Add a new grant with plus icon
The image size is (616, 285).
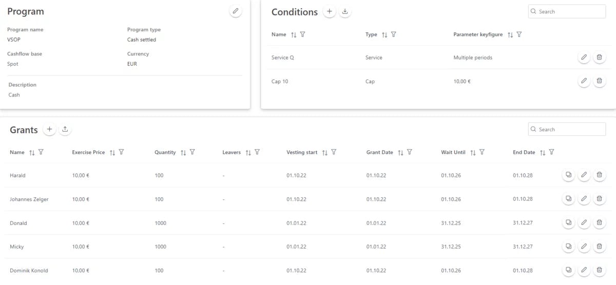(49, 130)
